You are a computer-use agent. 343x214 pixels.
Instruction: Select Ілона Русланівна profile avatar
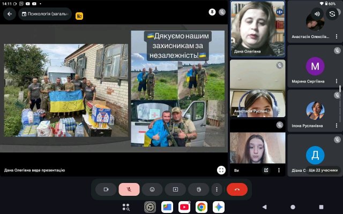[315, 111]
